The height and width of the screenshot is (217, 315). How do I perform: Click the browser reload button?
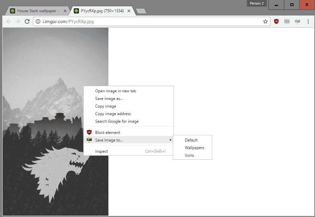(27, 21)
